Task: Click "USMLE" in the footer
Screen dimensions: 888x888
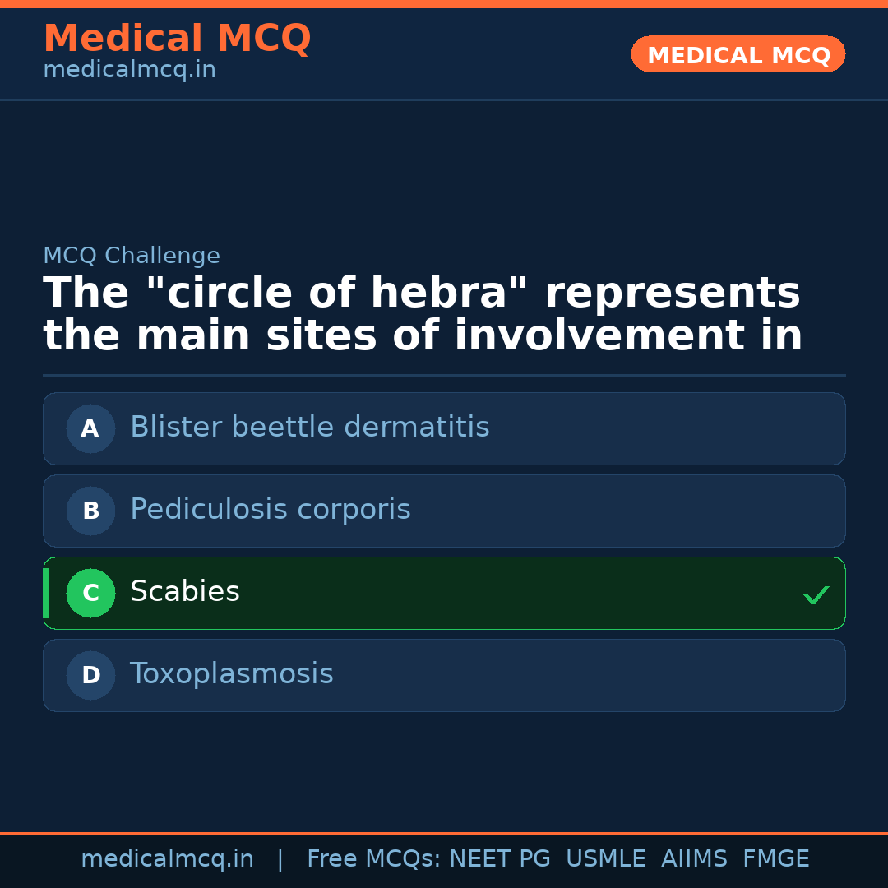Action: pyautogui.click(x=605, y=859)
